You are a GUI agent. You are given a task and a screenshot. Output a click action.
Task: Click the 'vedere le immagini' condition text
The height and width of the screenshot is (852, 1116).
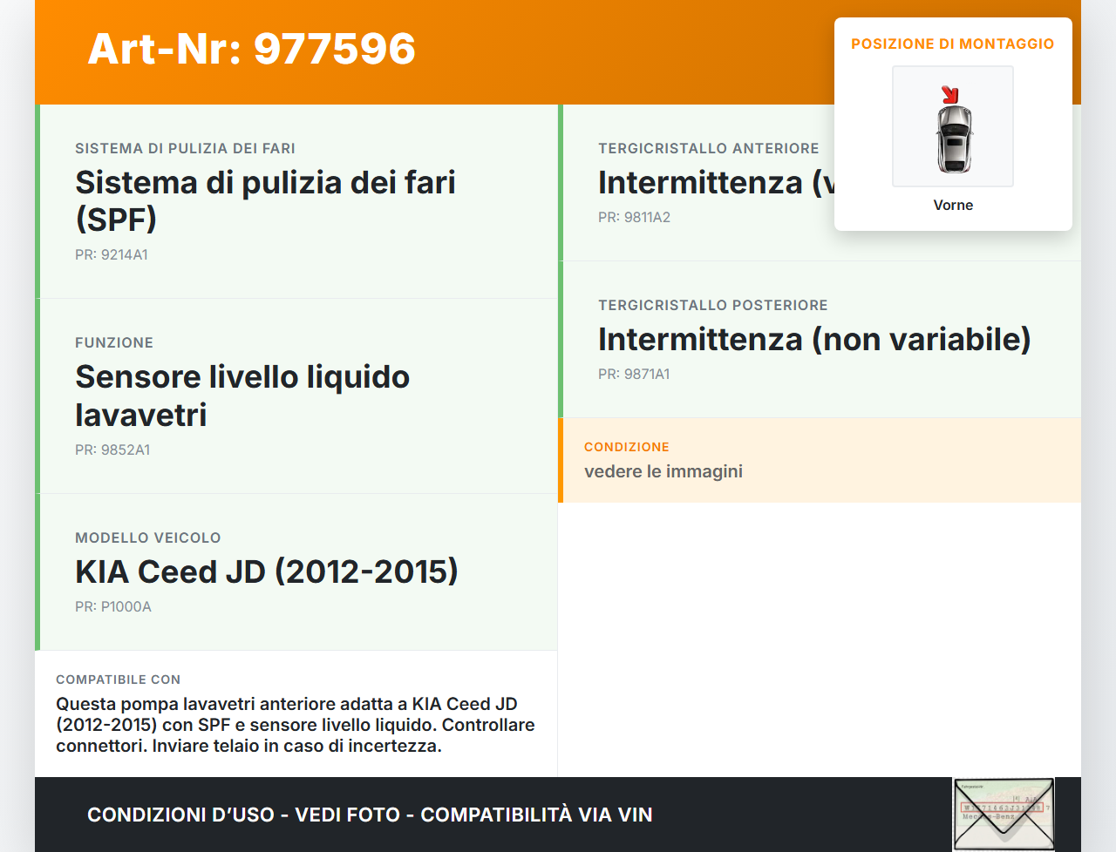coord(663,471)
